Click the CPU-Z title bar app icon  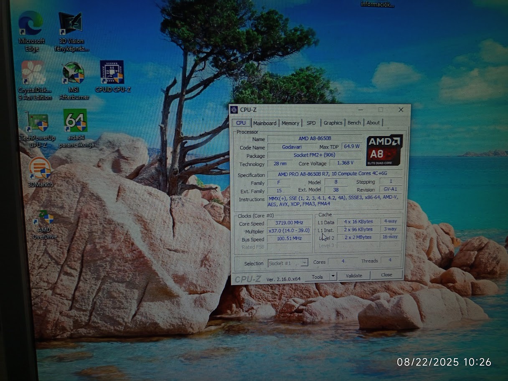pyautogui.click(x=234, y=110)
